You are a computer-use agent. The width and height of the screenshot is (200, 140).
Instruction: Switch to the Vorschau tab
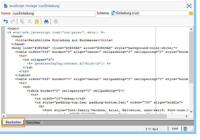(33, 122)
